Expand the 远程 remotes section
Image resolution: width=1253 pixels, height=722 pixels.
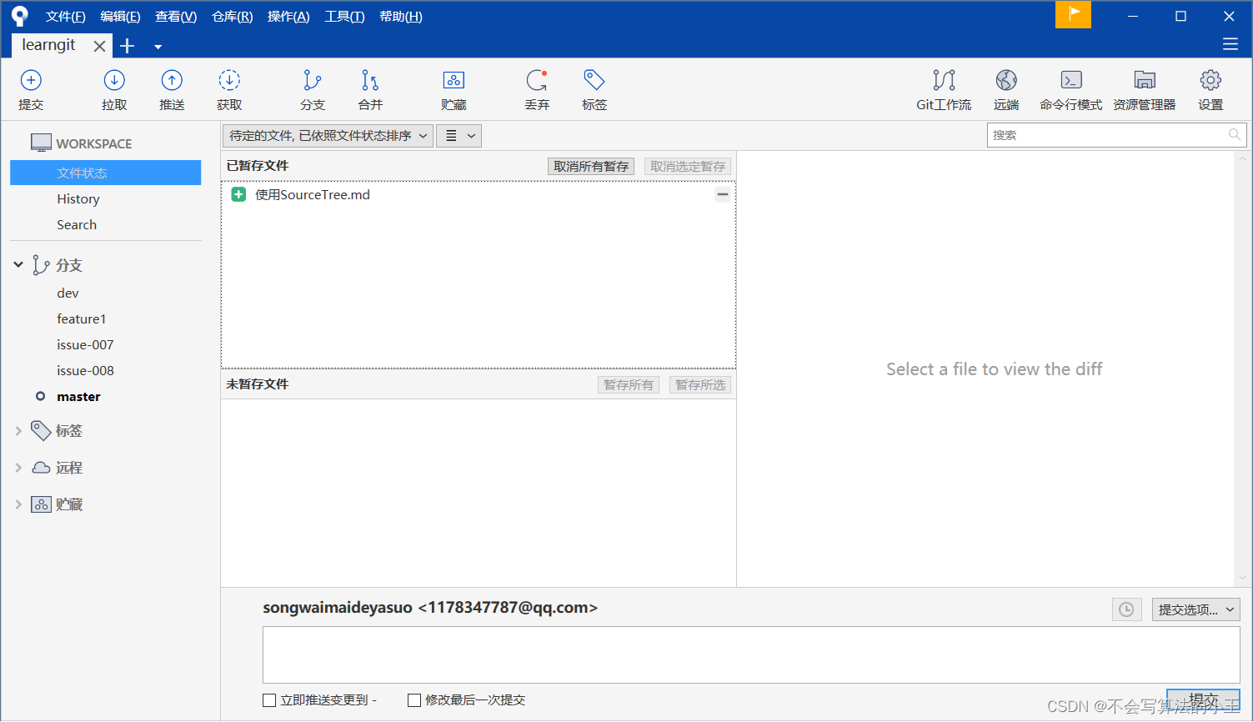click(x=18, y=468)
